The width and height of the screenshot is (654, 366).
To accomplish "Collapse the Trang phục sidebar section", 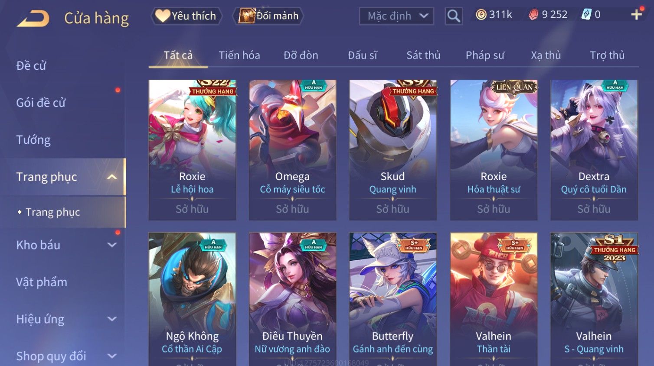I will (x=112, y=177).
